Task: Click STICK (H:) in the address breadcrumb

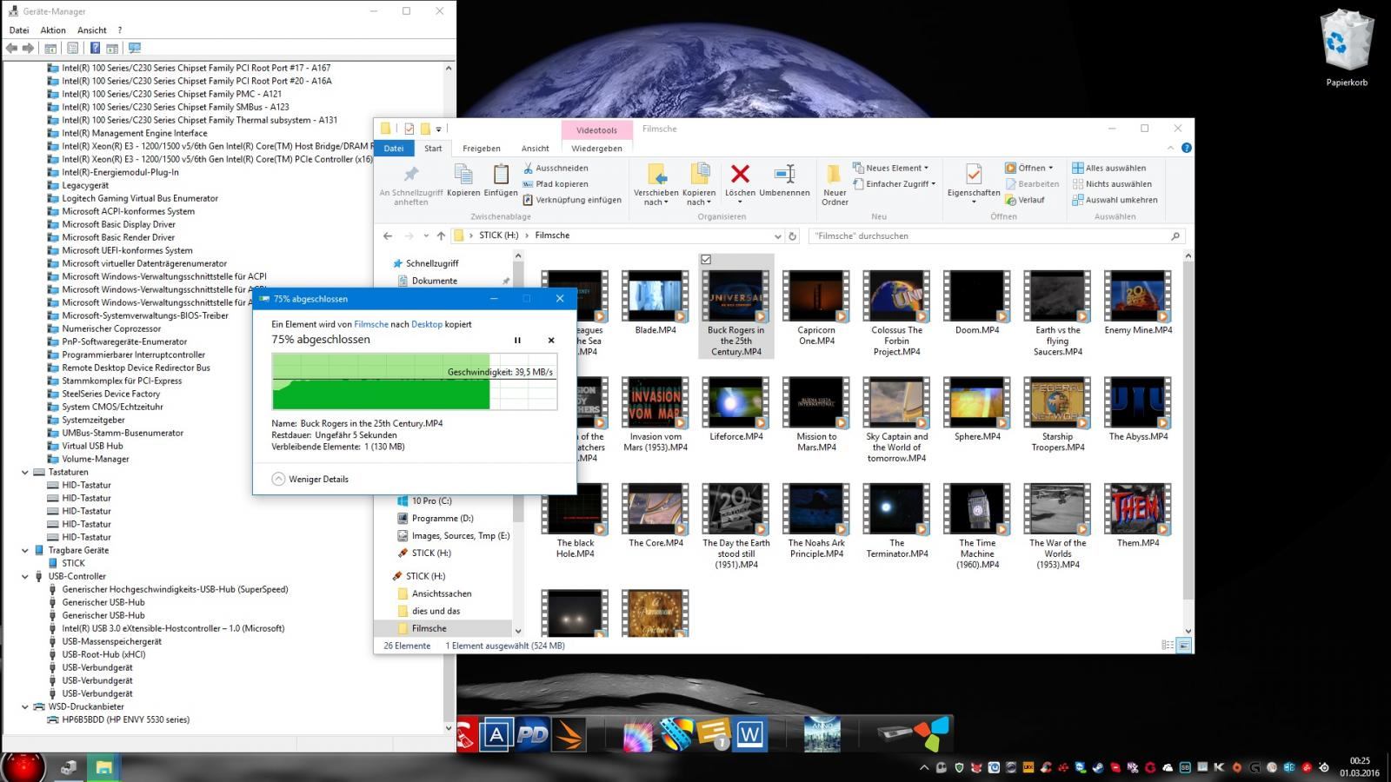Action: click(499, 235)
